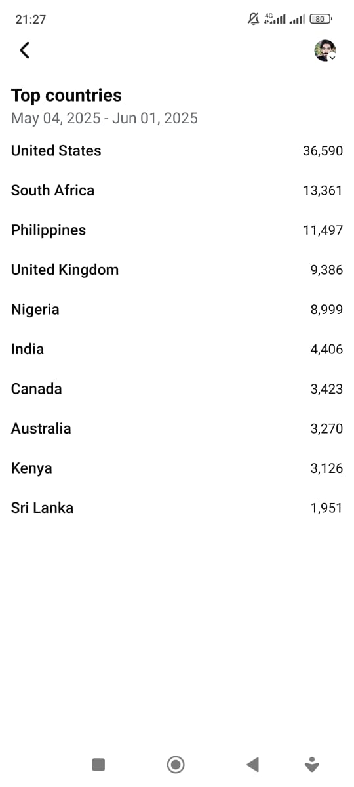Viewport: 354px width, 787px height.
Task: Select the Sri Lanka row
Action: point(177,508)
